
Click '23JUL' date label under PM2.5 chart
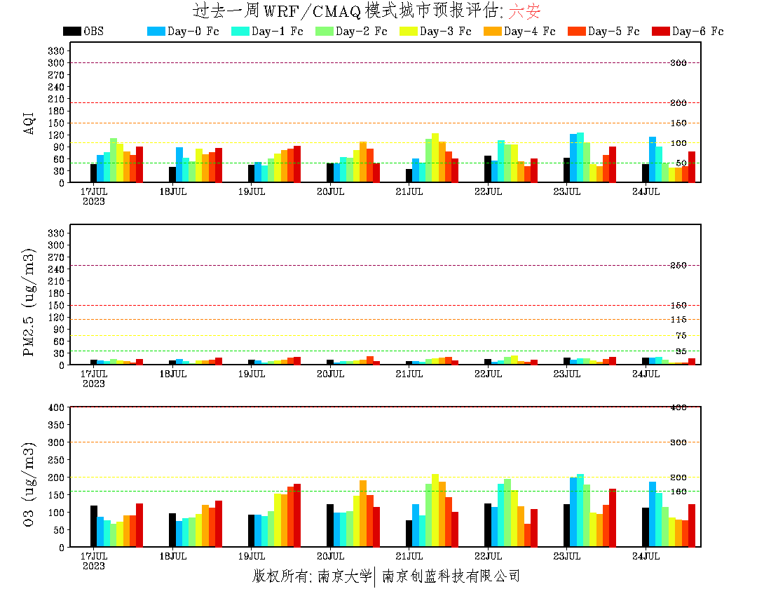coord(566,374)
